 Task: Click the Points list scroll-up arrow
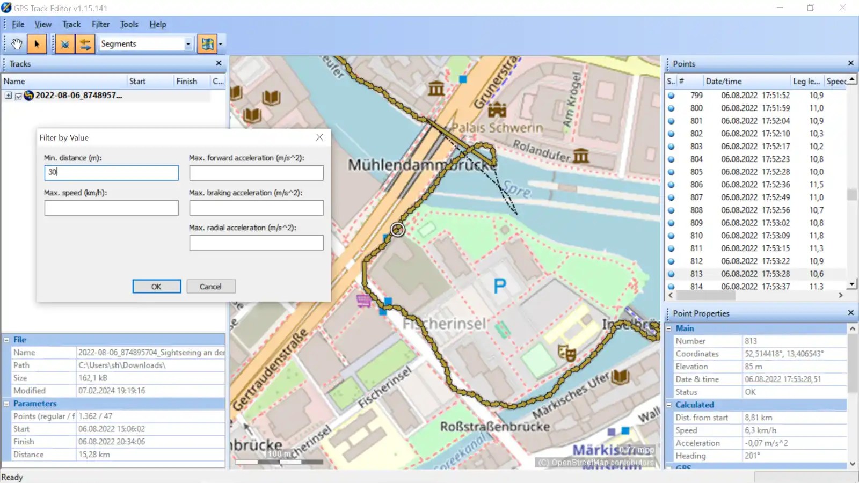click(851, 79)
